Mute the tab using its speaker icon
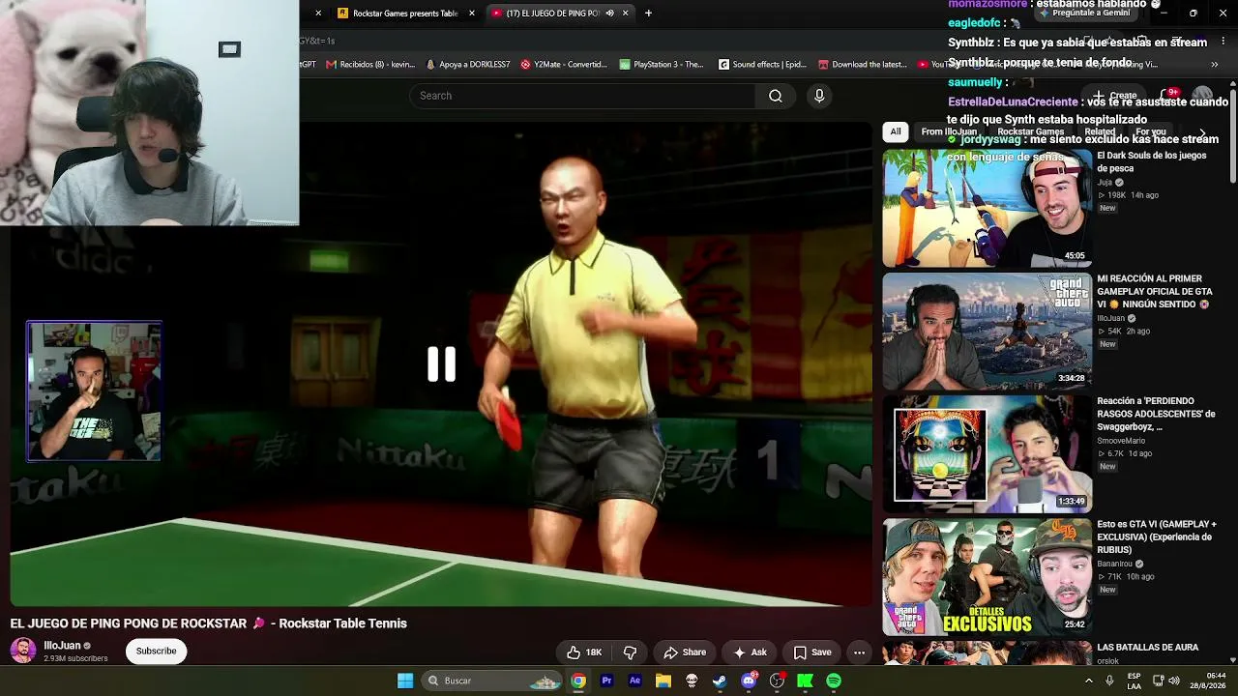The height and width of the screenshot is (696, 1238). [x=609, y=14]
